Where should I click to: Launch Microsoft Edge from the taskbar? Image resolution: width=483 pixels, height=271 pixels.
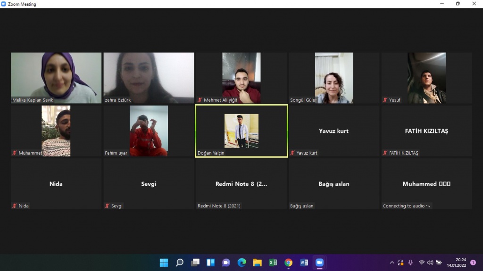pos(241,263)
